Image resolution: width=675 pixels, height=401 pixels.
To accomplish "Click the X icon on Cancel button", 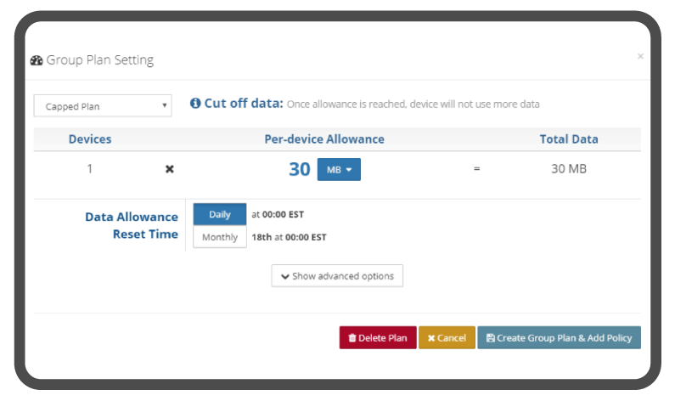I will pos(431,338).
